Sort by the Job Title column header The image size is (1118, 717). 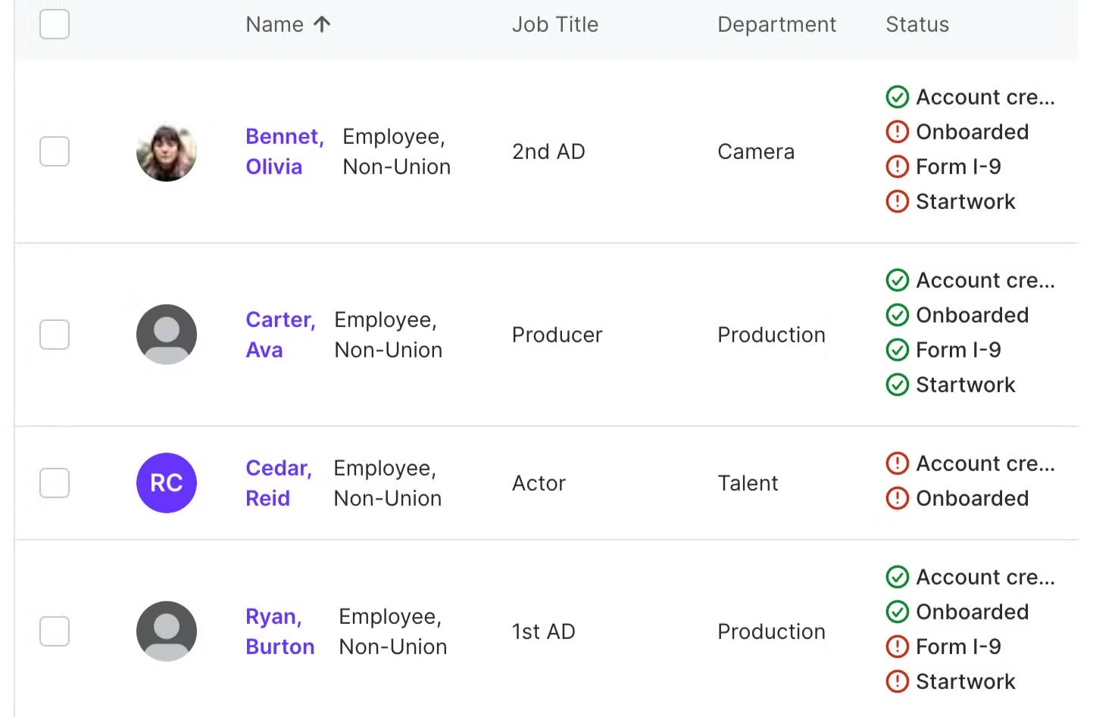click(554, 24)
